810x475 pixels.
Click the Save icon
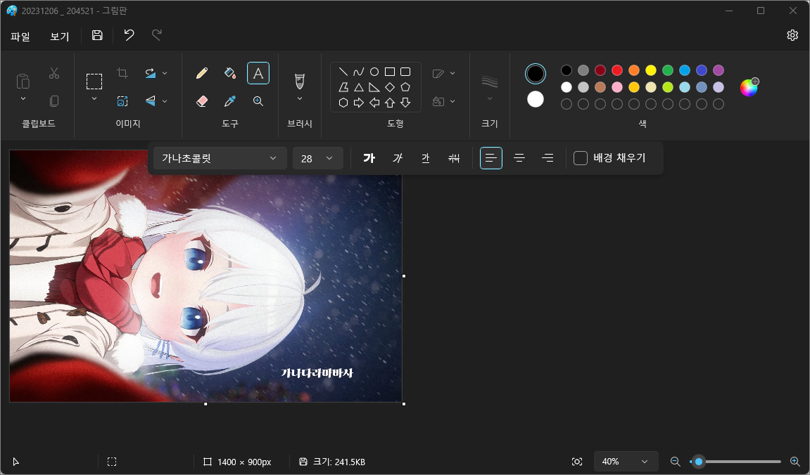point(97,35)
